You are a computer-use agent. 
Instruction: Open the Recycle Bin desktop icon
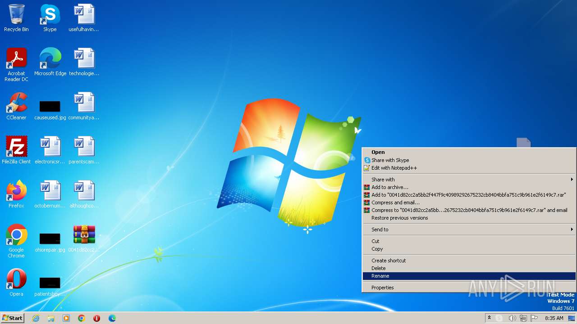[x=16, y=18]
